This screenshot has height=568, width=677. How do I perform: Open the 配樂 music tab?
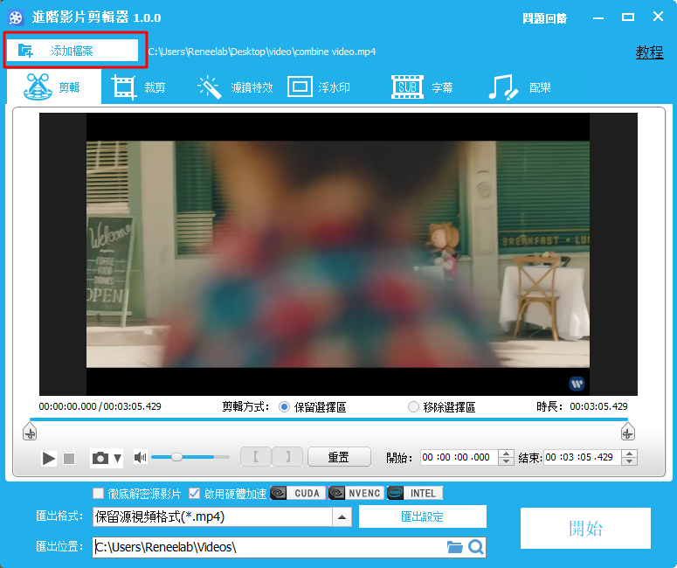click(520, 87)
